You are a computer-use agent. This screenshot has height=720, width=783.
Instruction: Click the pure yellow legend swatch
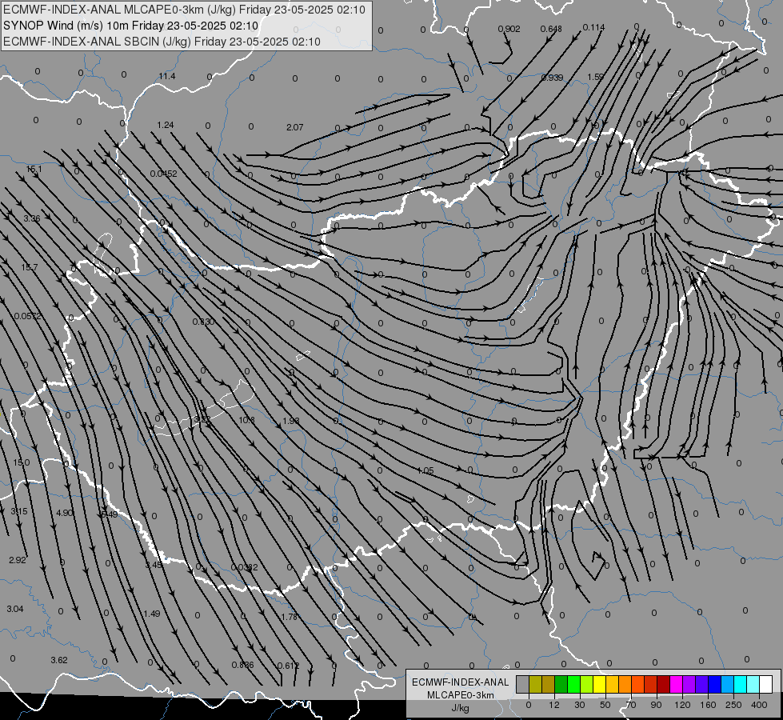pyautogui.click(x=600, y=684)
